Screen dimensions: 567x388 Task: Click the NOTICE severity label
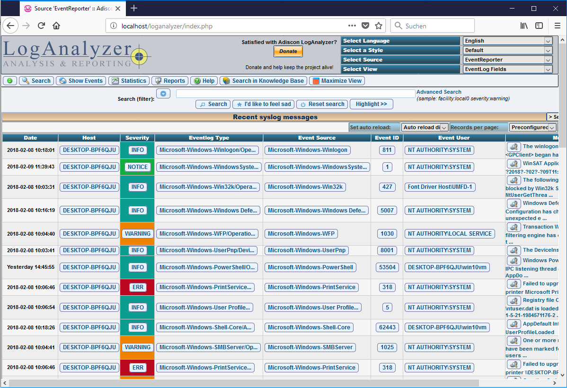pyautogui.click(x=137, y=167)
